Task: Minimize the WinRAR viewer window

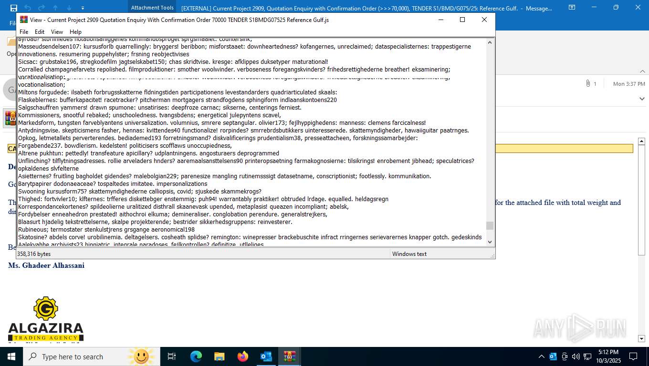Action: coord(440,20)
